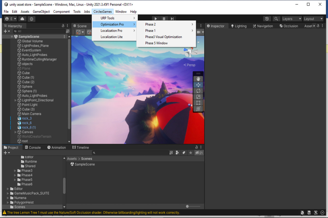The width and height of the screenshot is (328, 218).
Task: Open SampleScene three-dot options in Hierarchy
Action: pos(65,37)
